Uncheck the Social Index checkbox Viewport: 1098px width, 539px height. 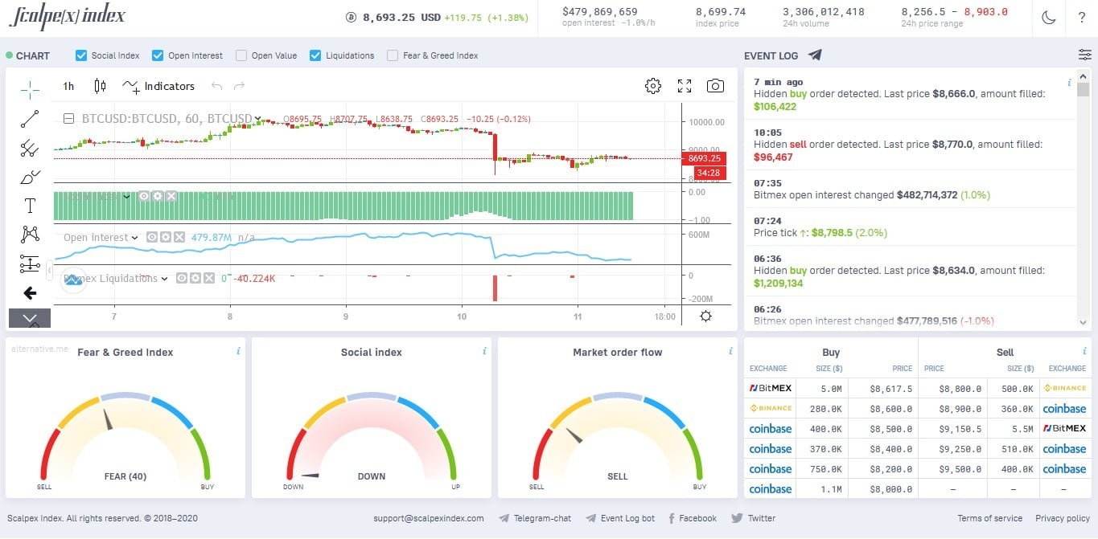(81, 55)
